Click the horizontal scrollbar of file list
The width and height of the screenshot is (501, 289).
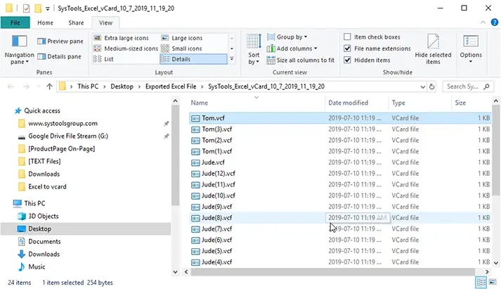pos(332,272)
